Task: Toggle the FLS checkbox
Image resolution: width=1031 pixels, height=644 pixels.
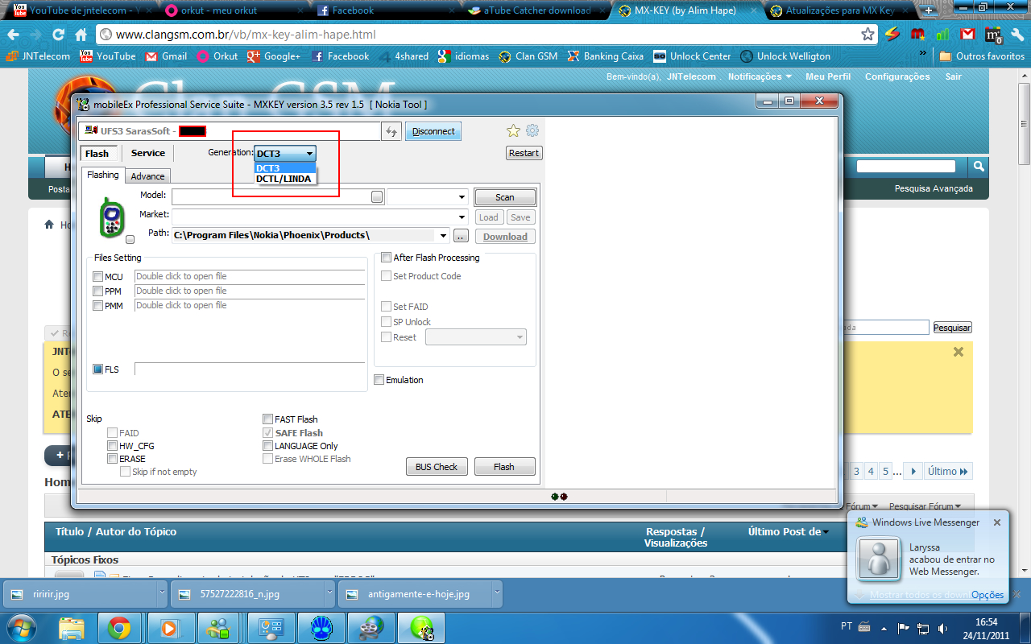Action: coord(97,369)
